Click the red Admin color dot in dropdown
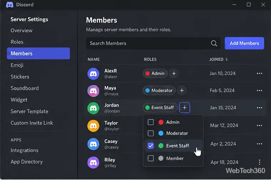The image size is (271, 180). (x=161, y=122)
